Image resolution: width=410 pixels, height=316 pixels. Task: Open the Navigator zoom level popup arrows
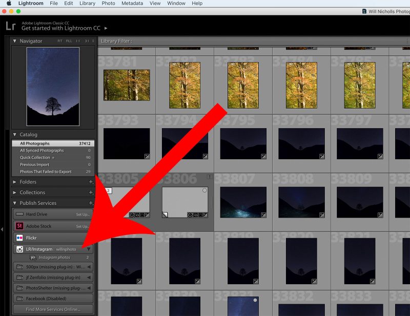pos(93,41)
